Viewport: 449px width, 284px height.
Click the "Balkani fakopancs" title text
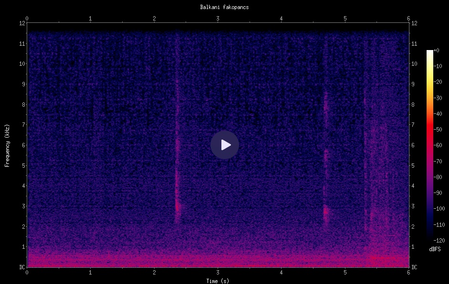(224, 7)
